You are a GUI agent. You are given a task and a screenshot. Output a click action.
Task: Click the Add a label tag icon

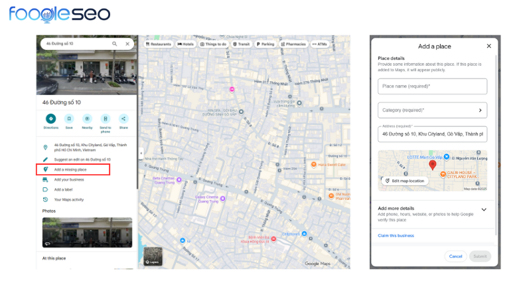point(45,189)
